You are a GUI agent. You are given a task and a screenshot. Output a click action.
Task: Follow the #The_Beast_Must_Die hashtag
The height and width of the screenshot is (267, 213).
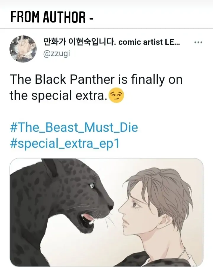tap(74, 127)
